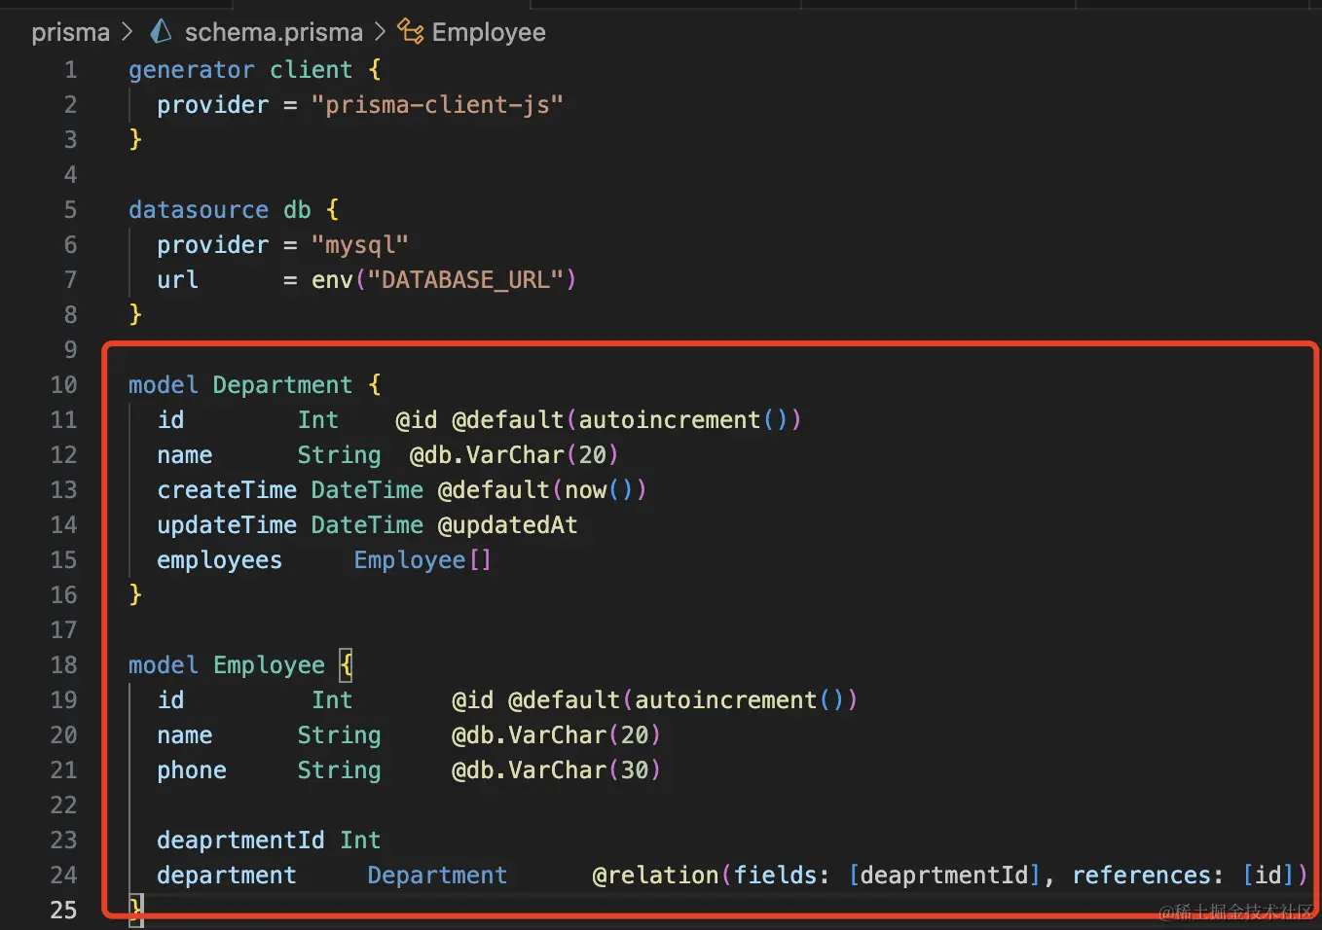Place cursor on "prisma-client-js" provider string
Screen dimensions: 1322x930
(x=436, y=105)
